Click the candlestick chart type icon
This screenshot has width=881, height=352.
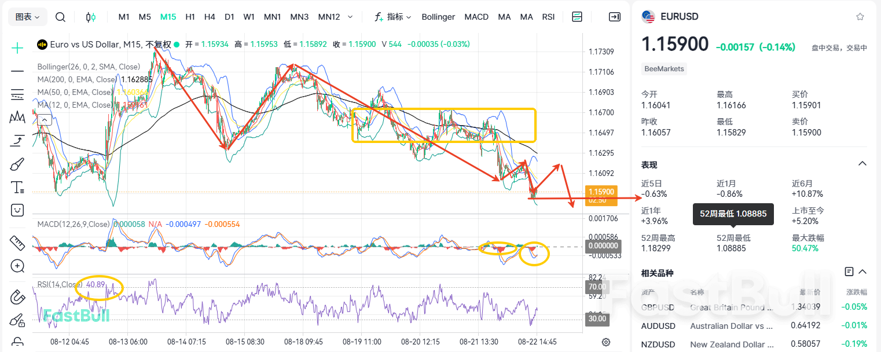(91, 17)
